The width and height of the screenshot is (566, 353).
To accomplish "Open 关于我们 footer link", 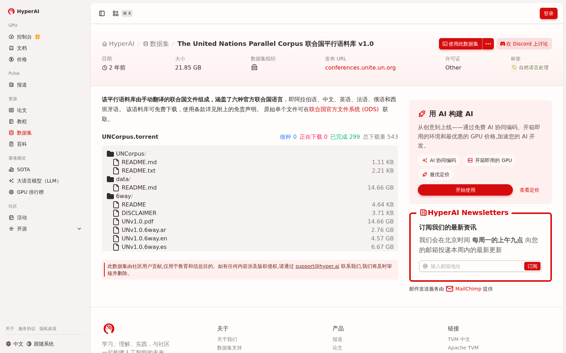I will 227,339.
